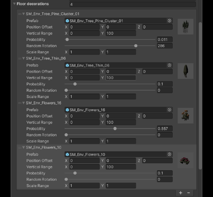Grab the reorder handle of SM_Env_Flowers_10 element
This screenshot has width=213, height=197.
[x=20, y=148]
